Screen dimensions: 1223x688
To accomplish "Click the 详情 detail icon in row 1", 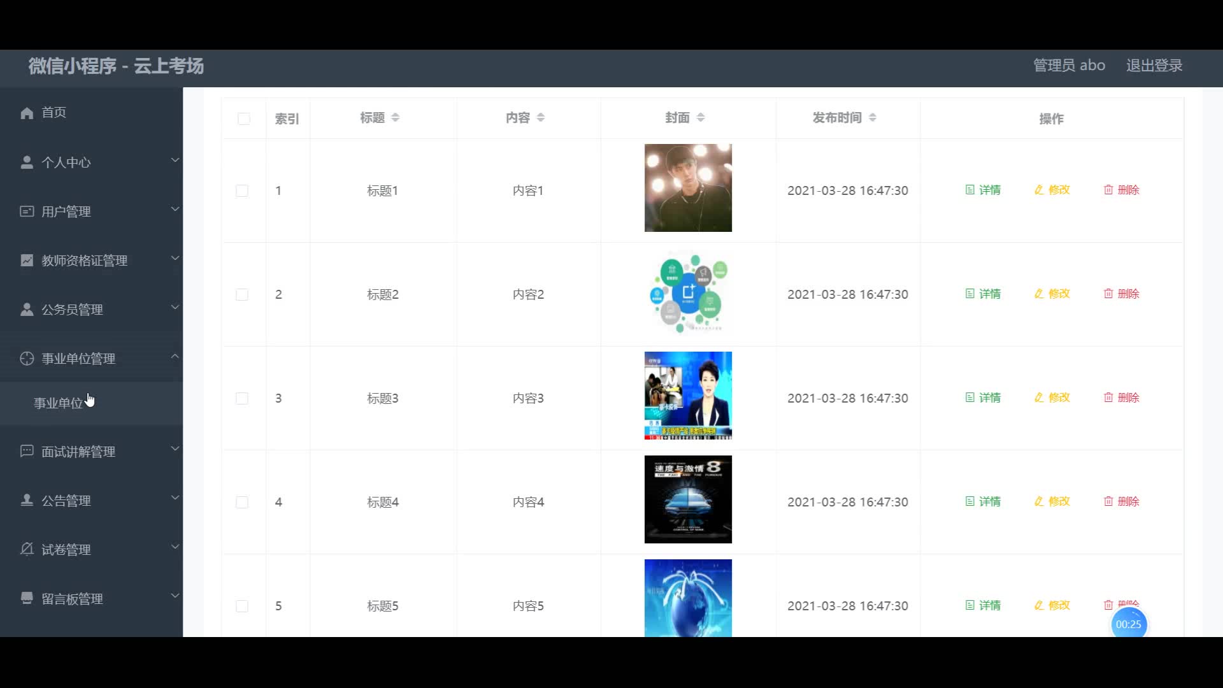I will 969,190.
